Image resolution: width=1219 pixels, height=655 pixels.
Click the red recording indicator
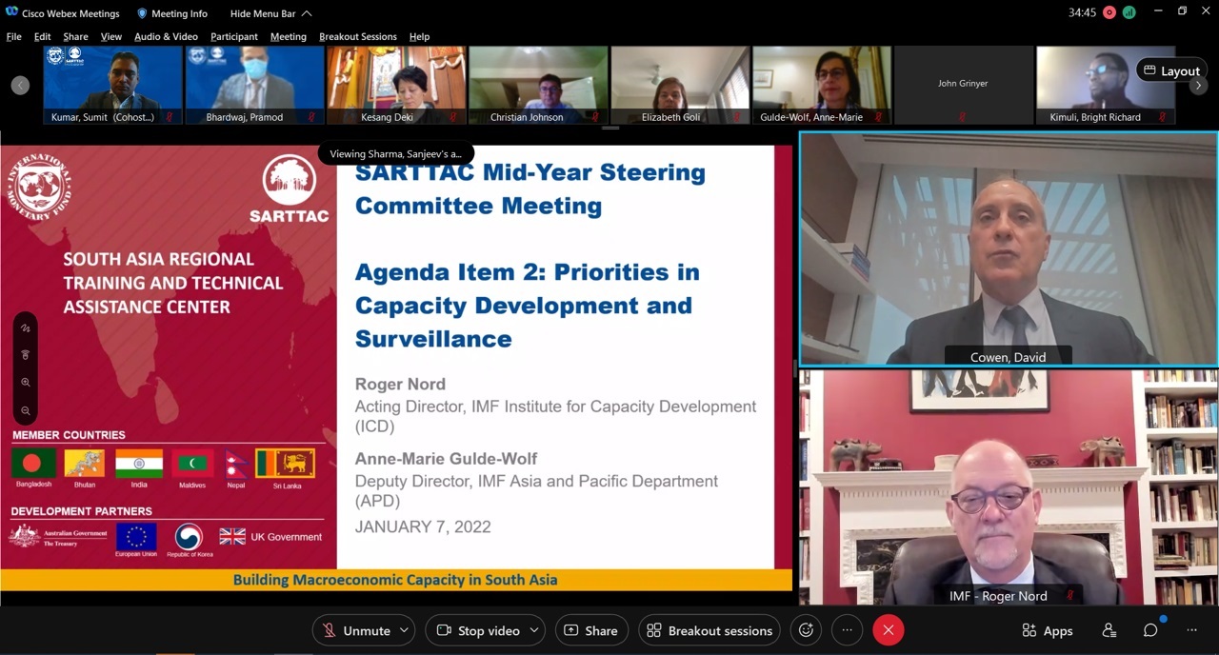1110,12
